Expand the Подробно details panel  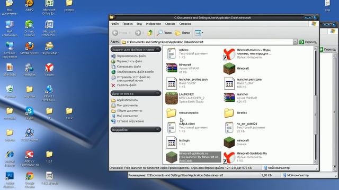(x=158, y=130)
